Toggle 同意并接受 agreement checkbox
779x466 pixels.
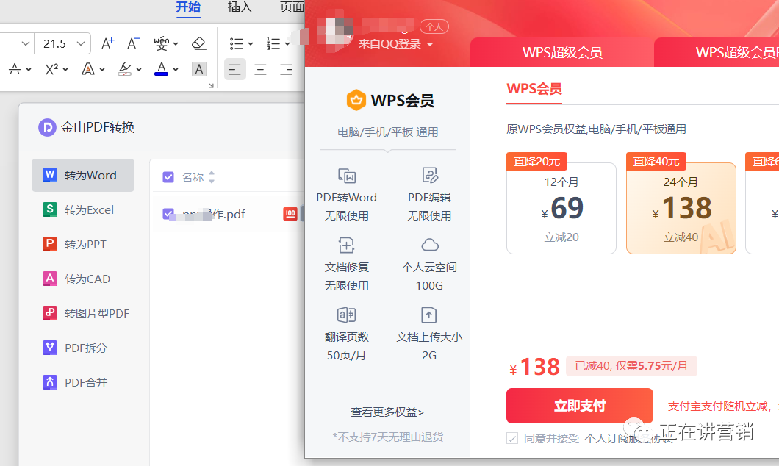point(512,438)
